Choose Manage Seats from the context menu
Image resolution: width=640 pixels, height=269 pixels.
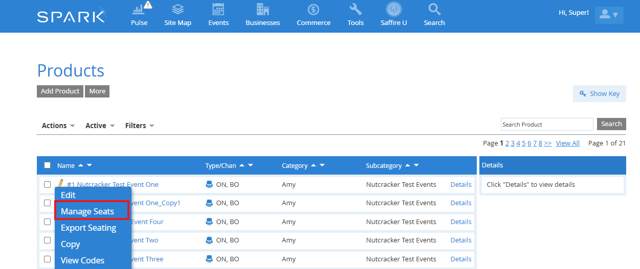(87, 211)
